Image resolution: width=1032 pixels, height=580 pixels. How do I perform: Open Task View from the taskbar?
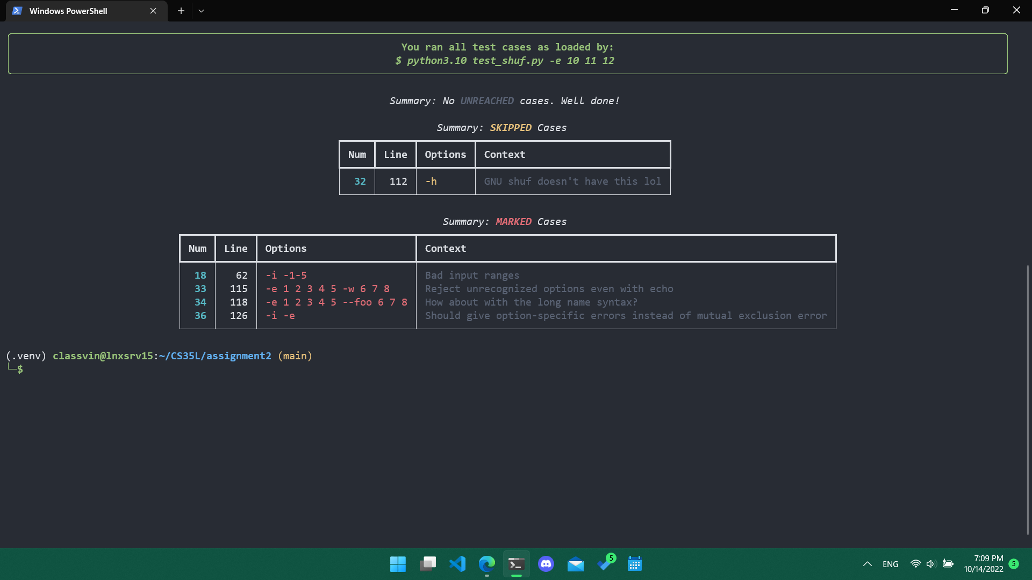click(x=428, y=564)
